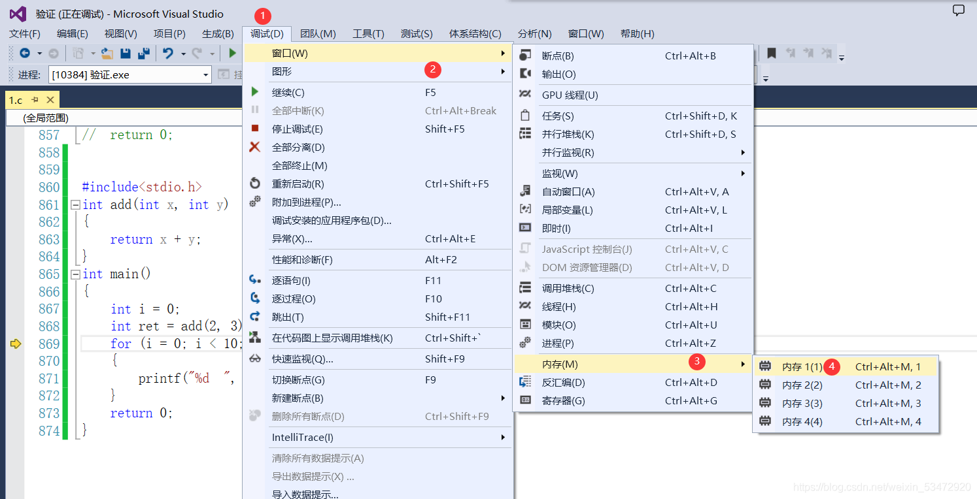Click the Open File folder icon

click(x=107, y=54)
